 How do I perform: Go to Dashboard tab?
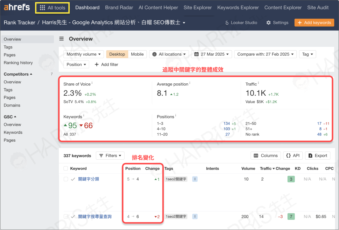[x=87, y=8]
